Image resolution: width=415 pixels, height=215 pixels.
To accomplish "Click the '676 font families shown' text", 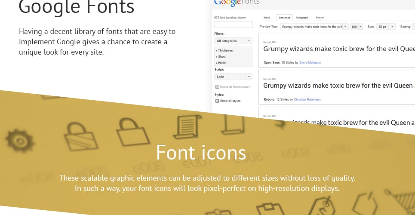I will tap(230, 18).
